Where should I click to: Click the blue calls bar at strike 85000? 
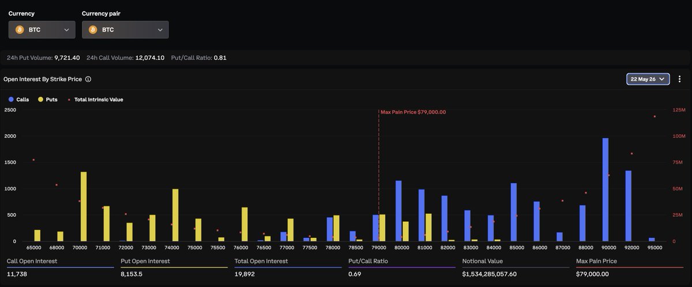514,212
